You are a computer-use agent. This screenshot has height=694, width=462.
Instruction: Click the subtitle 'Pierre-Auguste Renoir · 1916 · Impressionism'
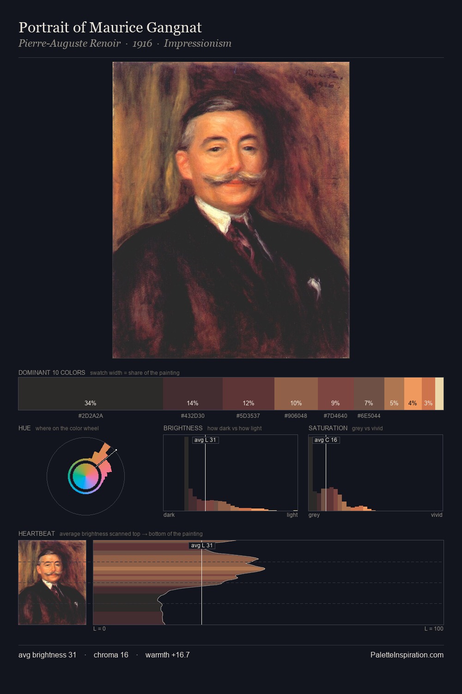pyautogui.click(x=125, y=43)
